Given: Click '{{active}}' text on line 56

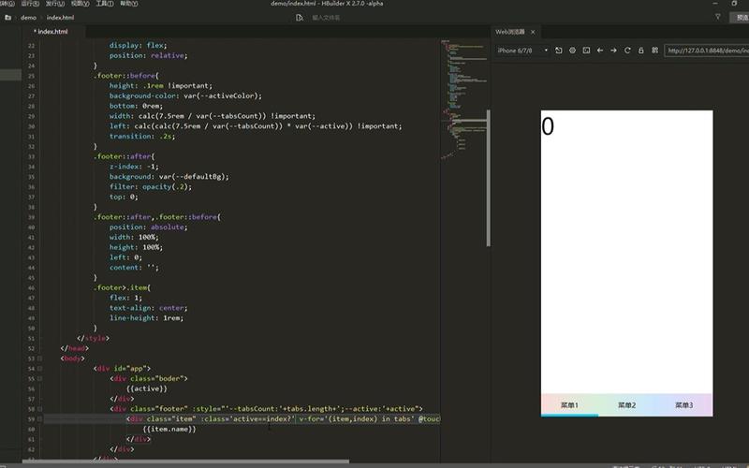Looking at the screenshot, I should [x=147, y=388].
